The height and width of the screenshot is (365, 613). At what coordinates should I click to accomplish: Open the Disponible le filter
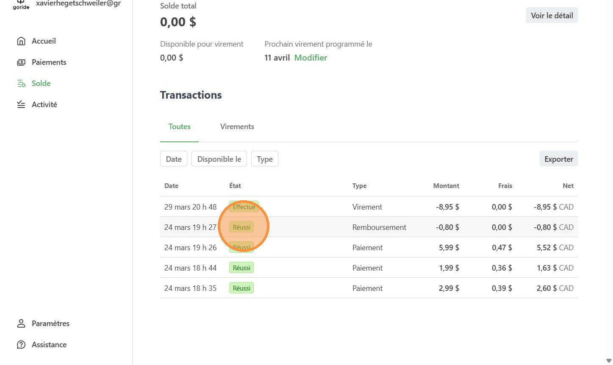(x=219, y=159)
